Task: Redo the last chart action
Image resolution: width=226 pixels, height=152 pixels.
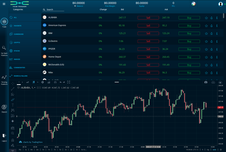Action: [x=64, y=82]
